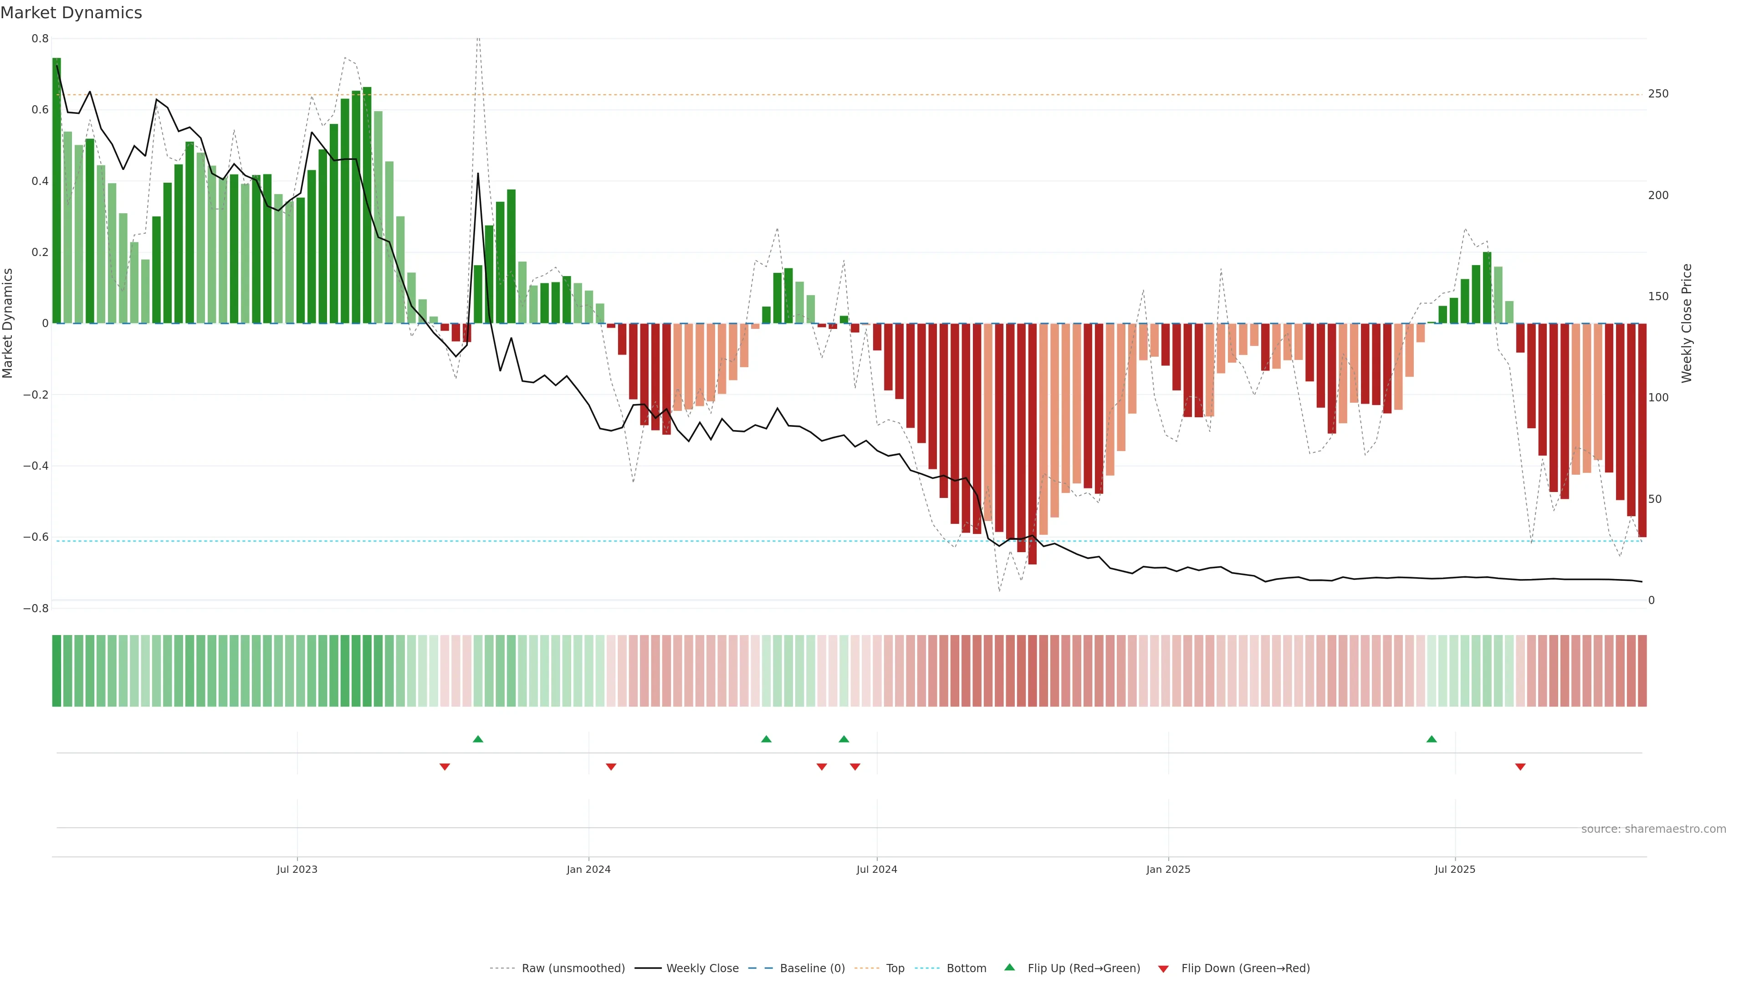Toggle the Bottom legend entry
The width and height of the screenshot is (1749, 984).
pos(966,969)
